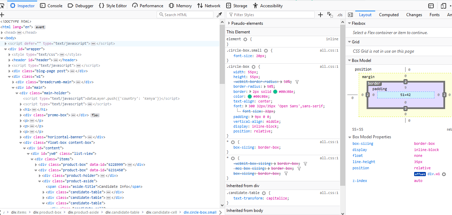Open iframe selection layout icon in toolbar
Screen dimensions: 452x215
431,6
